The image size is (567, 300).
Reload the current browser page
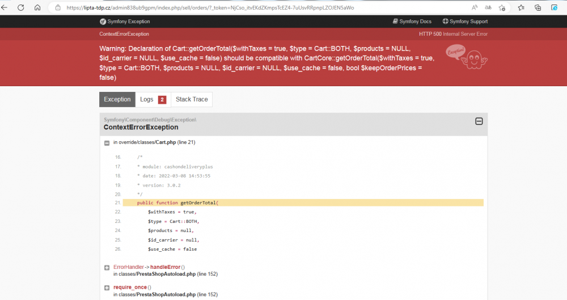(20, 7)
